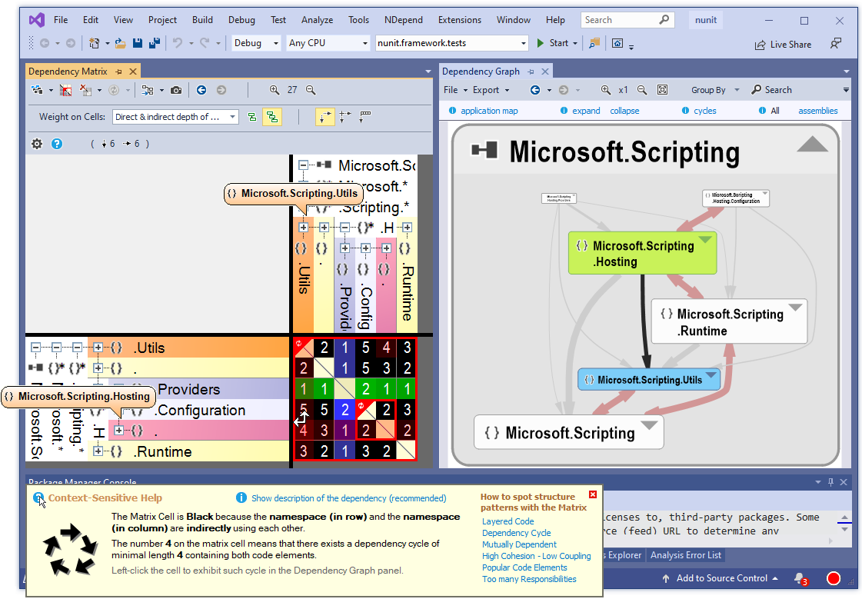Open the Dependency Cycle help link

coord(516,533)
